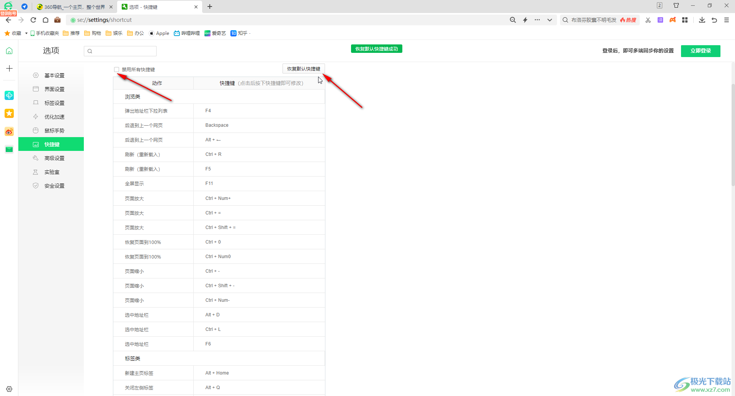Edit the Backspace shortcut cell
The height and width of the screenshot is (396, 735).
[x=259, y=126]
